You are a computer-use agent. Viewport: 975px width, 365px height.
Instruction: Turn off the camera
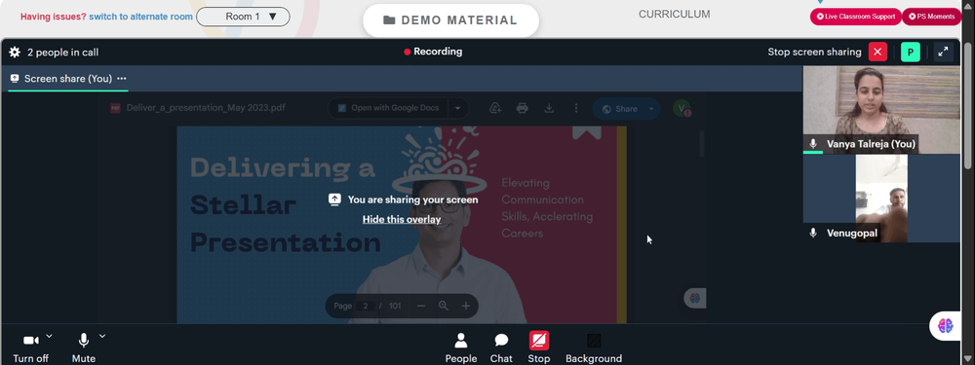(30, 347)
